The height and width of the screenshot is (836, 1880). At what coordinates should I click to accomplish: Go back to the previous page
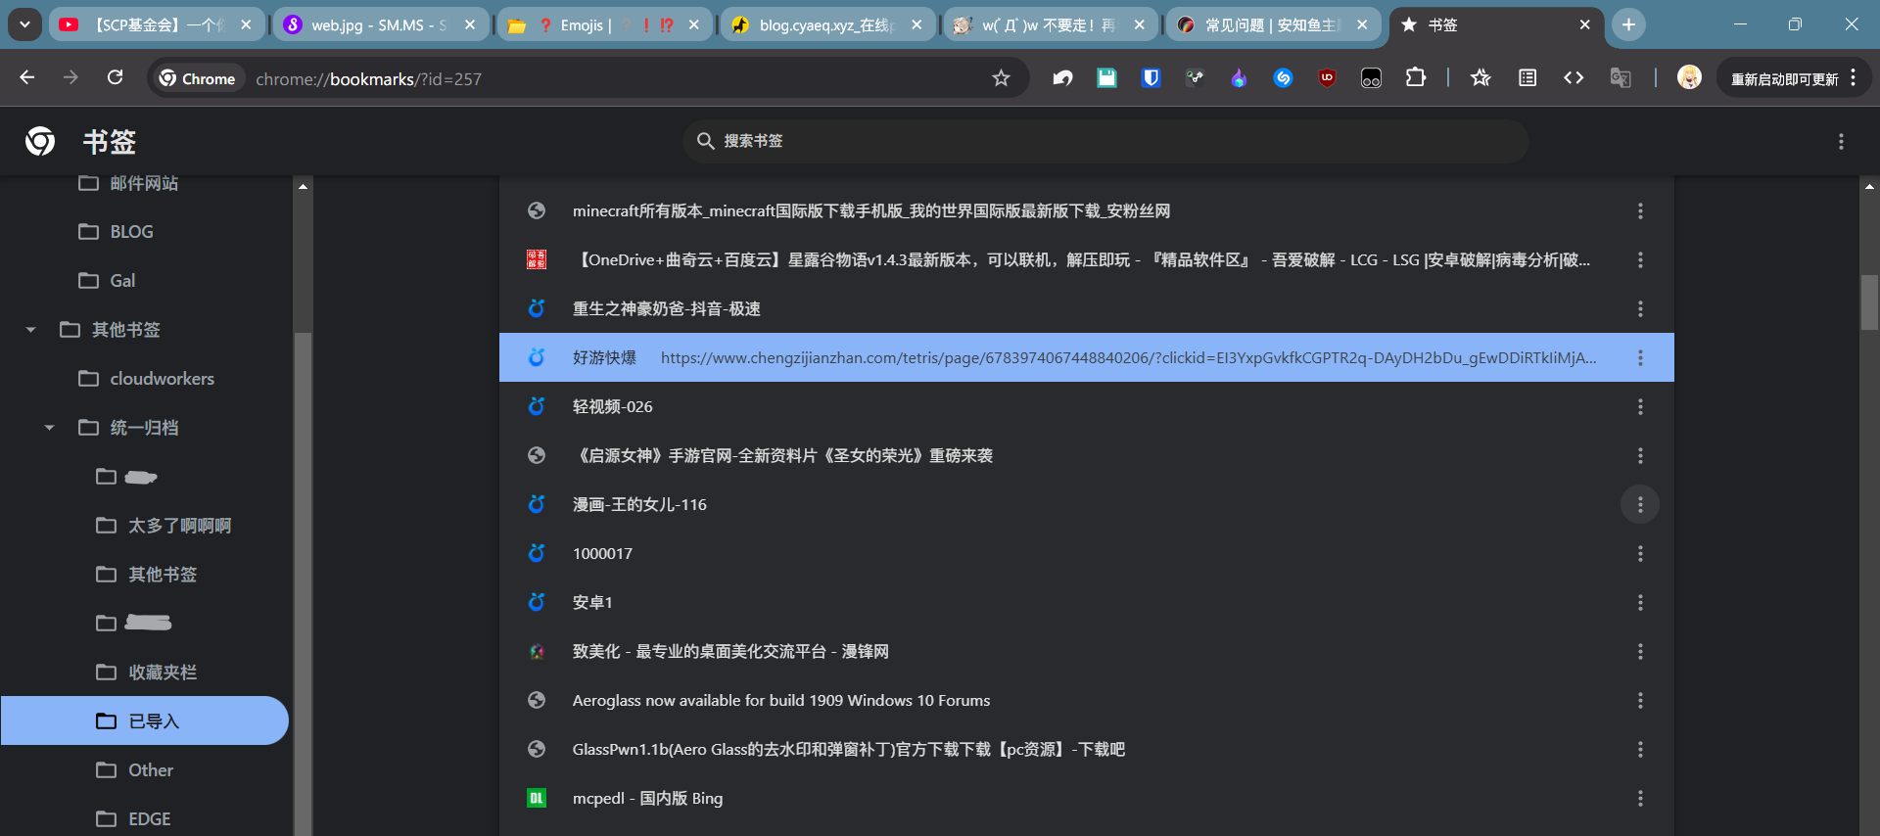pos(27,77)
